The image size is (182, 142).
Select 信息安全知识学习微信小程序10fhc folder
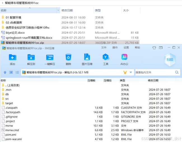[x=28, y=28]
